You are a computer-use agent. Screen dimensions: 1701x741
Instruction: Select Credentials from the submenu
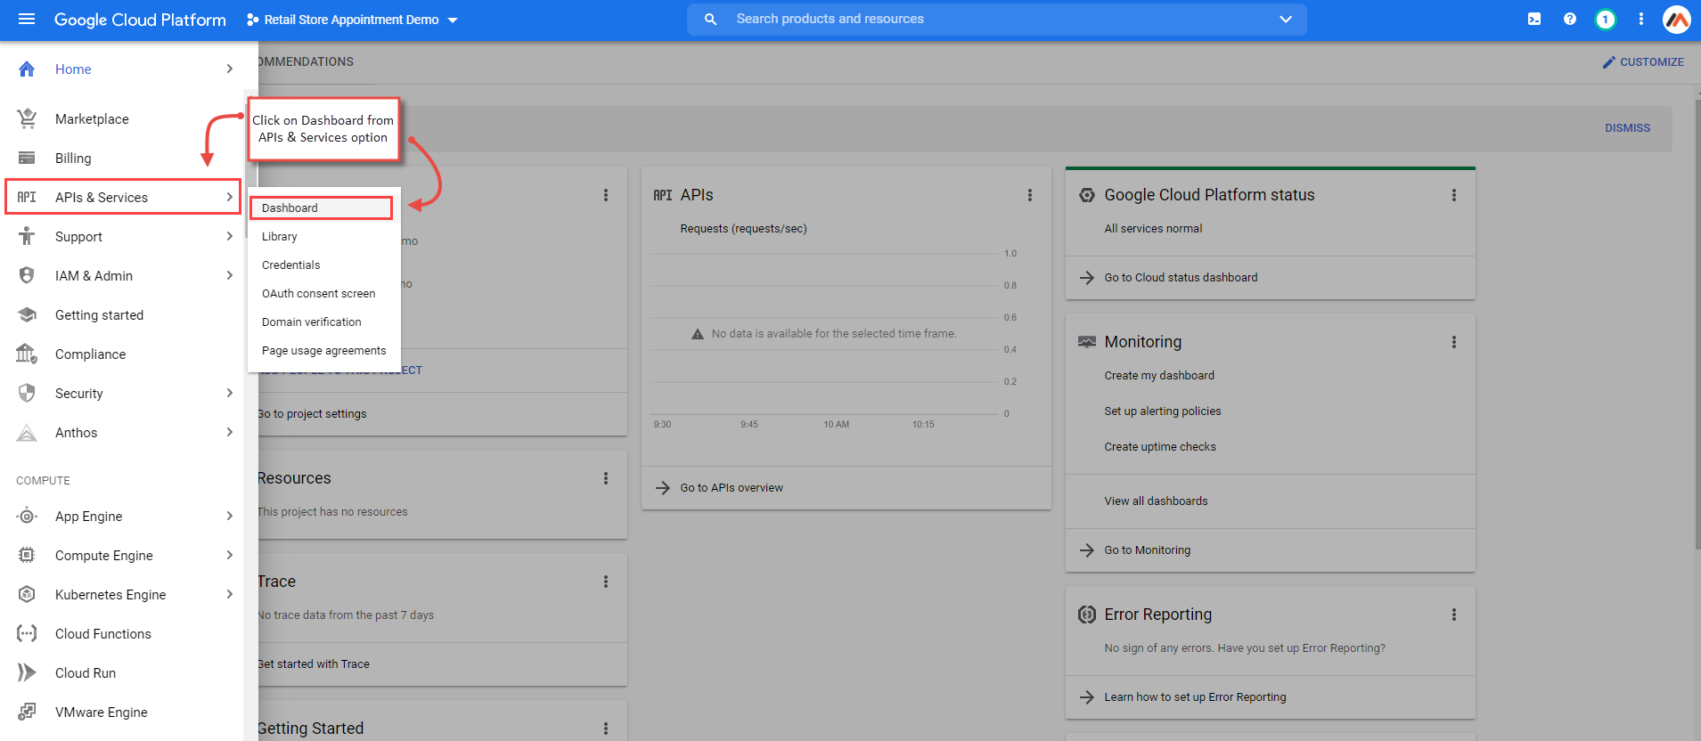coord(323,265)
